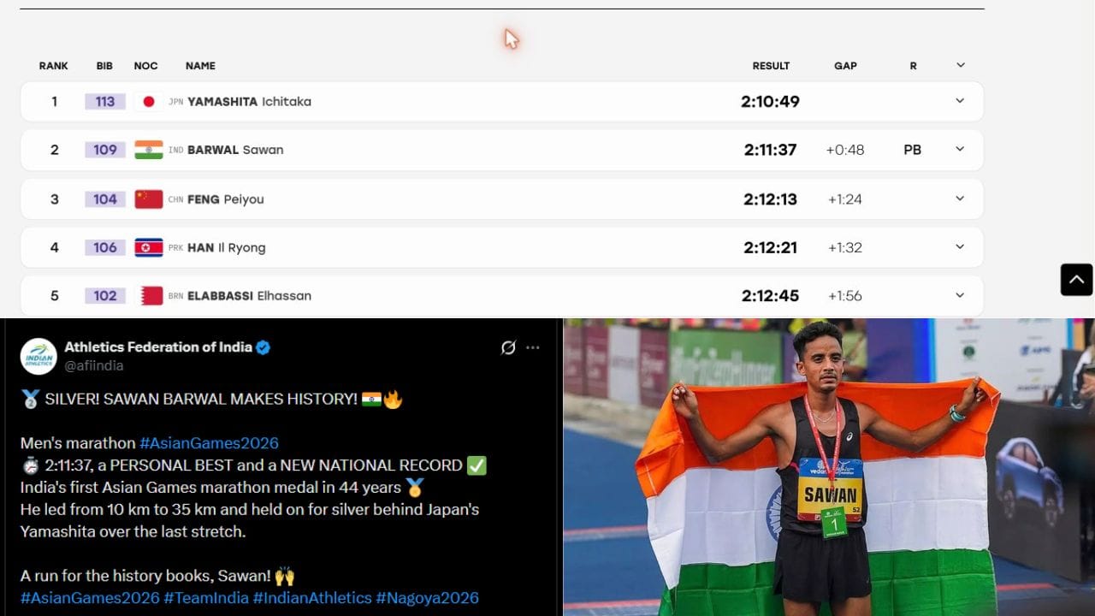
Task: Click bib number 102
Action: click(x=105, y=296)
